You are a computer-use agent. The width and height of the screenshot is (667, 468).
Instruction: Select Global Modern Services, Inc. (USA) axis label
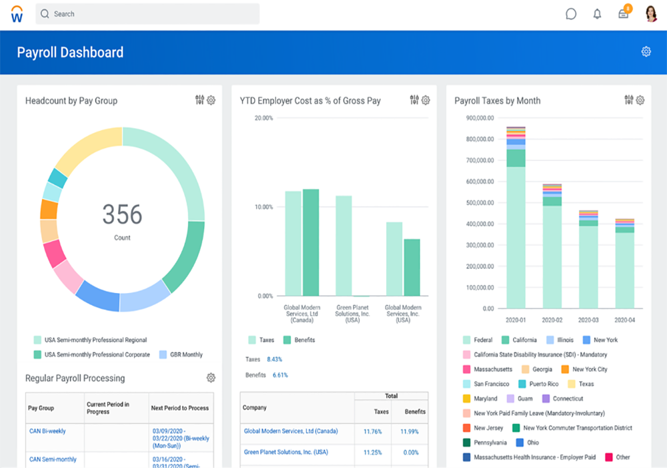[404, 313]
